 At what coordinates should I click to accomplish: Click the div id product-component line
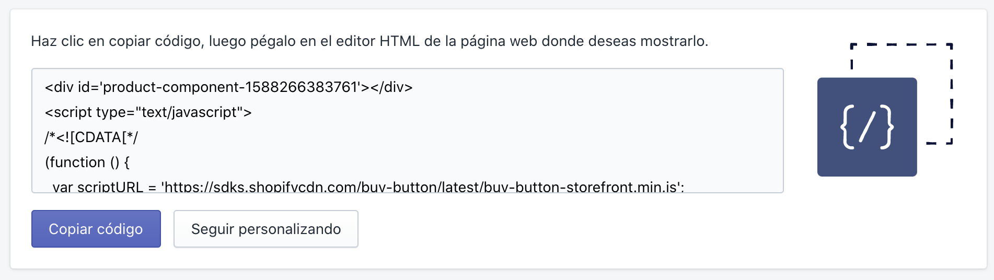click(228, 87)
